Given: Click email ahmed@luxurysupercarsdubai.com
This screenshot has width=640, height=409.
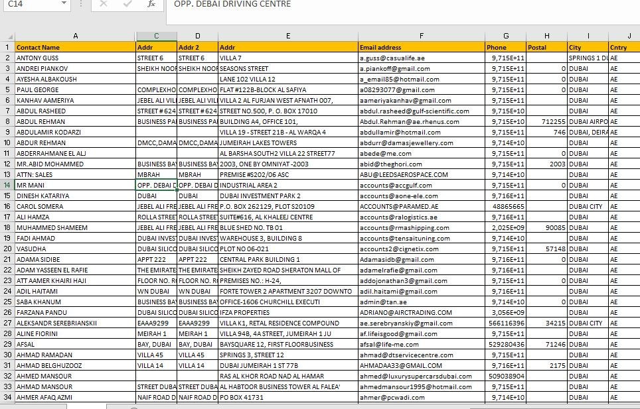Looking at the screenshot, I should point(422,376).
